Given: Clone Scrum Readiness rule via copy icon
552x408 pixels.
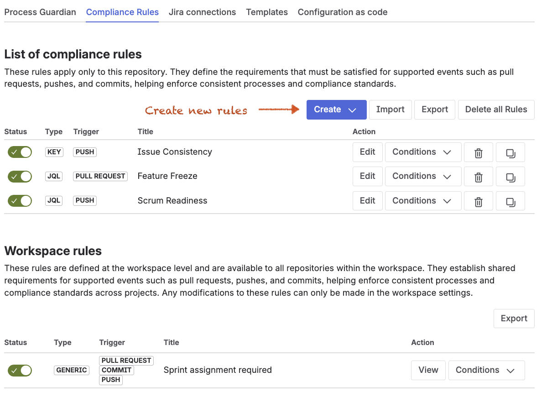Looking at the screenshot, I should click(510, 201).
